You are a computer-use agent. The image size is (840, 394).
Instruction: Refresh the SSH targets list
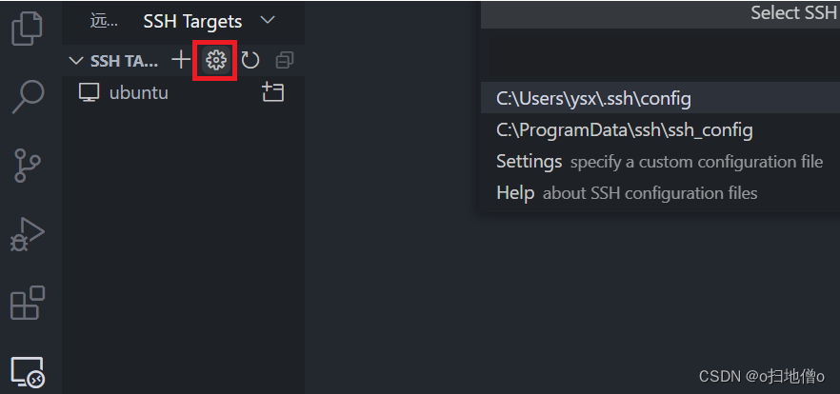click(x=250, y=61)
